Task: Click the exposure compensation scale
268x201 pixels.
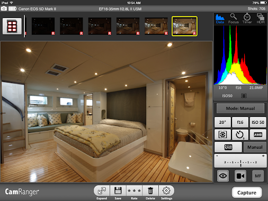Action: tap(240, 161)
